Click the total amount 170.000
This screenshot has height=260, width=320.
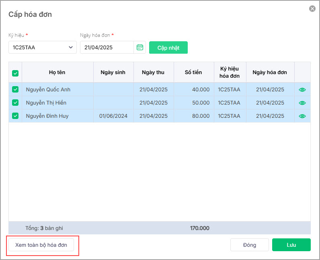(x=199, y=228)
